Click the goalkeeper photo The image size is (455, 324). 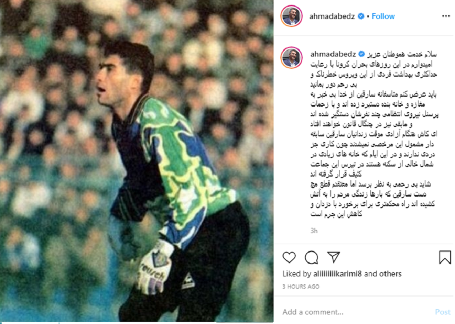(136, 161)
